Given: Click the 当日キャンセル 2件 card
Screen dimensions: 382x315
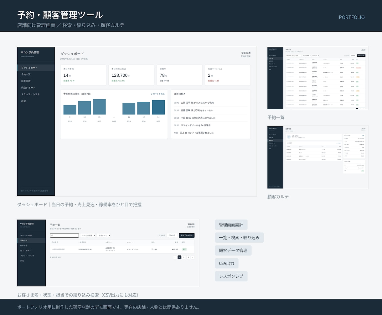Looking at the screenshot, I should pyautogui.click(x=228, y=75).
